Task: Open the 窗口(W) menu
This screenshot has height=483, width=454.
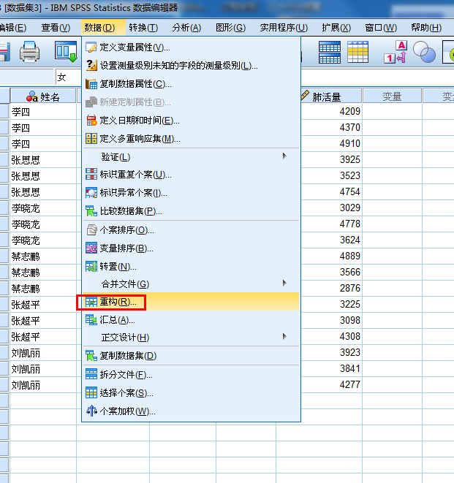Action: pos(381,28)
